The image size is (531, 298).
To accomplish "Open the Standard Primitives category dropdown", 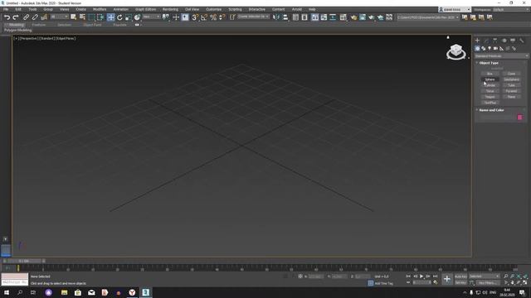I will click(x=501, y=56).
